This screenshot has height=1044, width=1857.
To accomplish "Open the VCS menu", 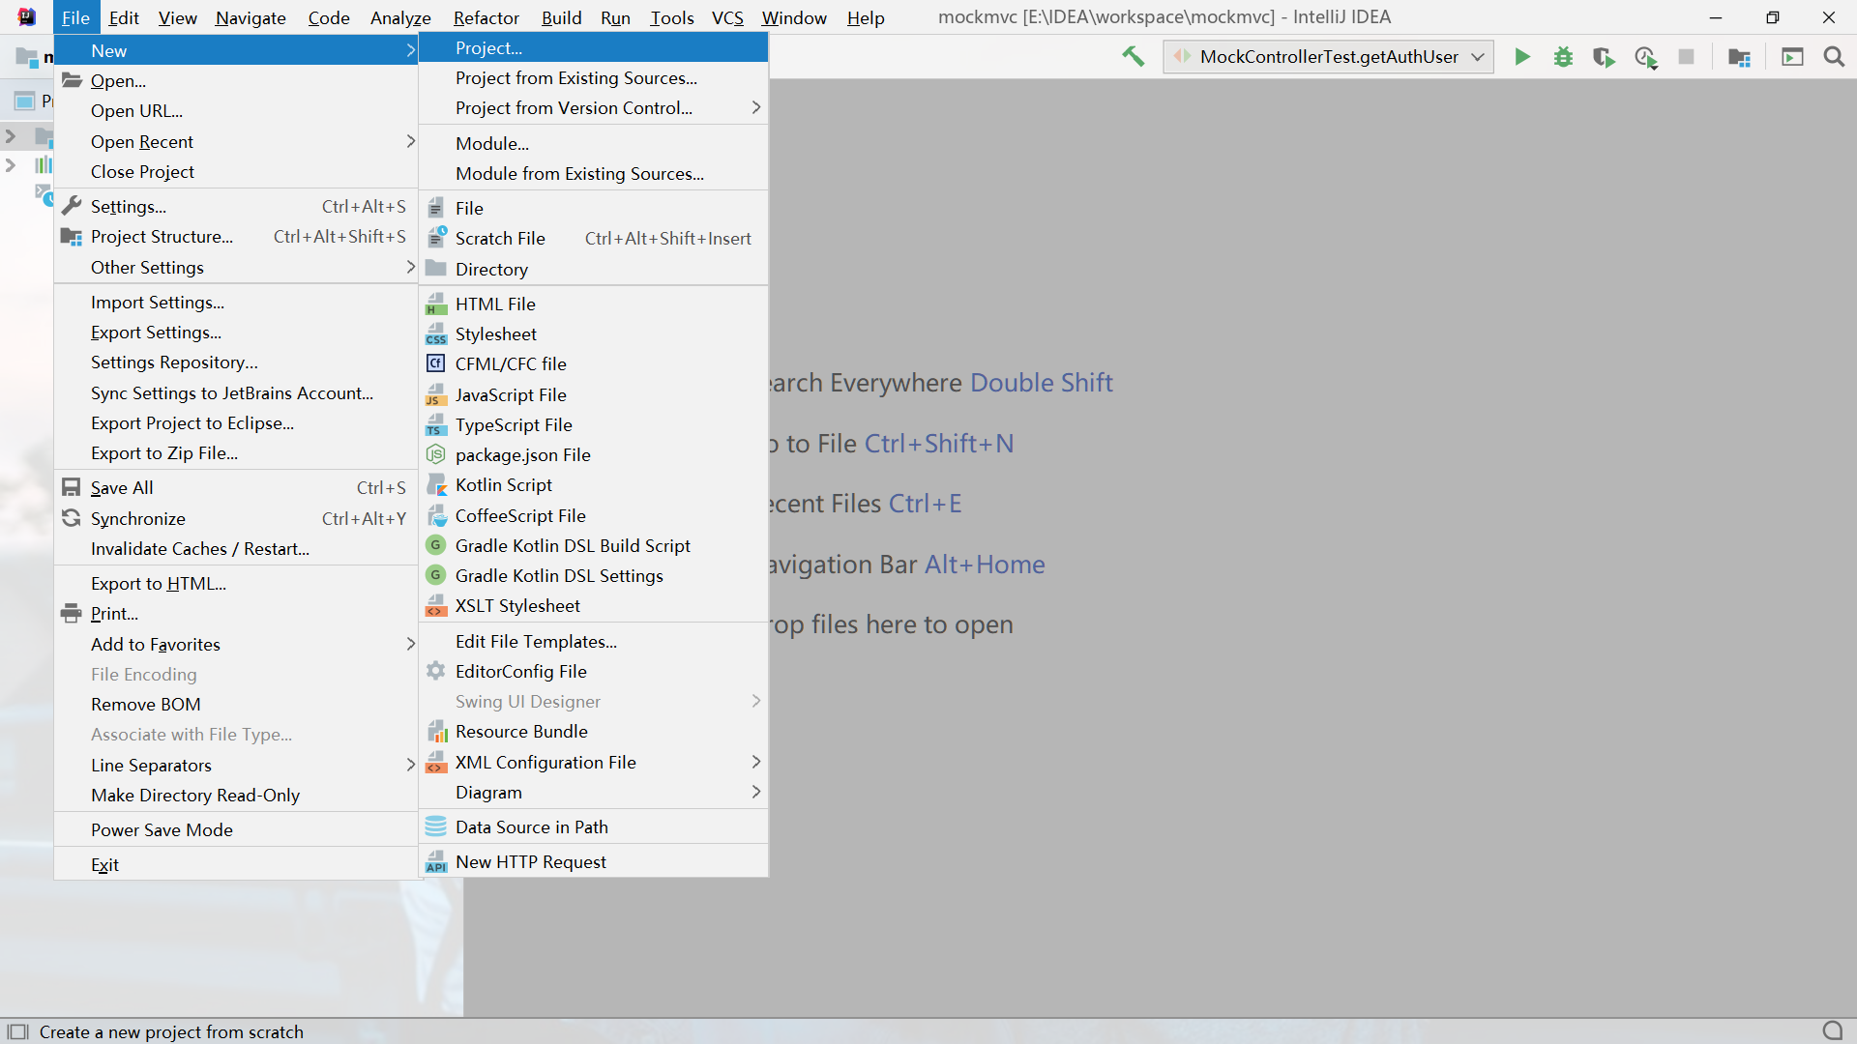I will (x=727, y=17).
